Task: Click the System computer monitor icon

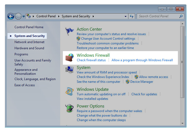Action: [70, 70]
